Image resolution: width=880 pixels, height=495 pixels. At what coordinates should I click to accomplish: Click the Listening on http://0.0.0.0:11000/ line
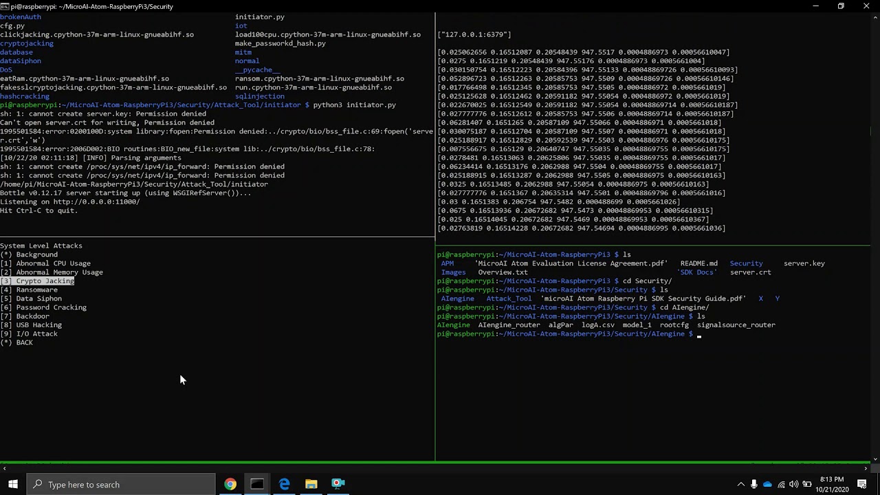point(70,201)
